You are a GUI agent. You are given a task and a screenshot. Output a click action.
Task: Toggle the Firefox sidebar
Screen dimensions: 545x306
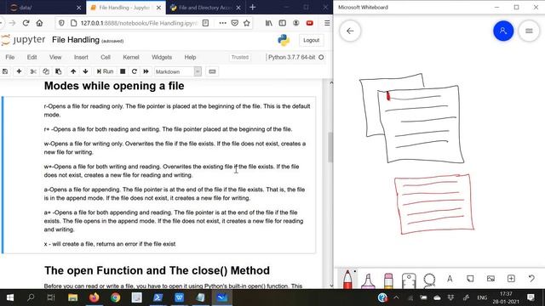pos(282,23)
